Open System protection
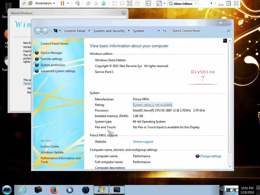 (x=53, y=65)
